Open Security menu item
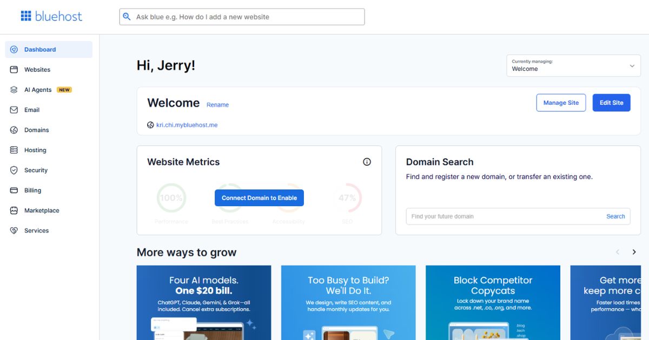This screenshot has width=649, height=340. [49, 170]
